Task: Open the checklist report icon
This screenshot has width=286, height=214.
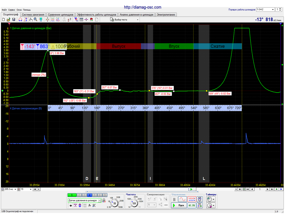Action: coord(96,20)
